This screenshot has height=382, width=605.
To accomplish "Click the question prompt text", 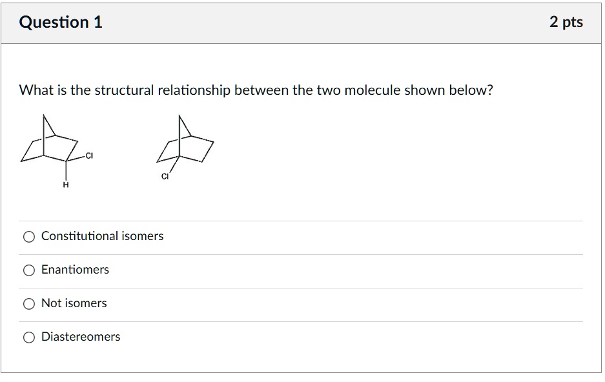I will (x=256, y=90).
